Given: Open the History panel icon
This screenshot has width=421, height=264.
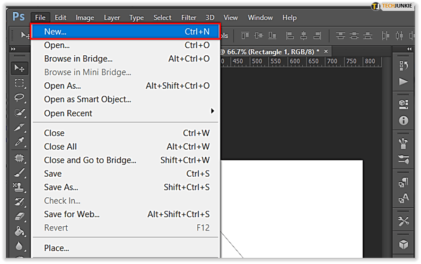Looking at the screenshot, I should 403,66.
